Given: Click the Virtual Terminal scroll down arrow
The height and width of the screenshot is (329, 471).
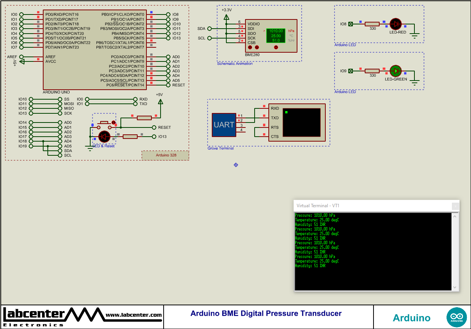Looking at the screenshot, I should coord(455,287).
